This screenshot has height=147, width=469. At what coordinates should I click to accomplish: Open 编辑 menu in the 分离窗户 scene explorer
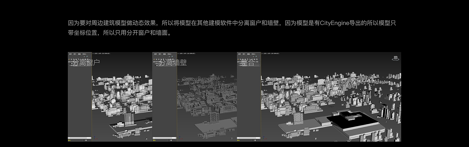(x=79, y=54)
